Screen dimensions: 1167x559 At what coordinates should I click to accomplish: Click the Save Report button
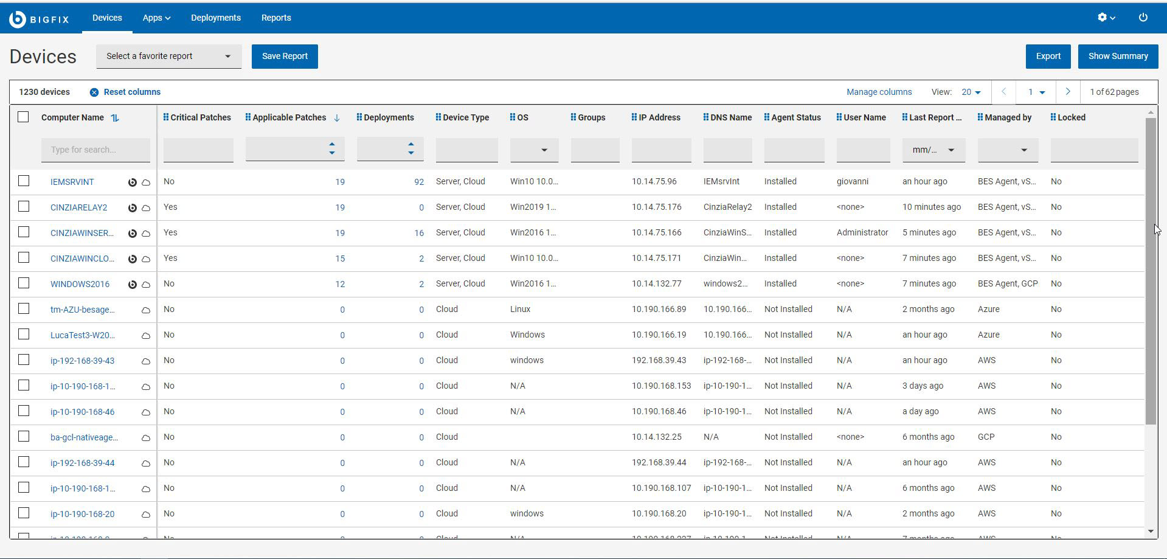[285, 56]
